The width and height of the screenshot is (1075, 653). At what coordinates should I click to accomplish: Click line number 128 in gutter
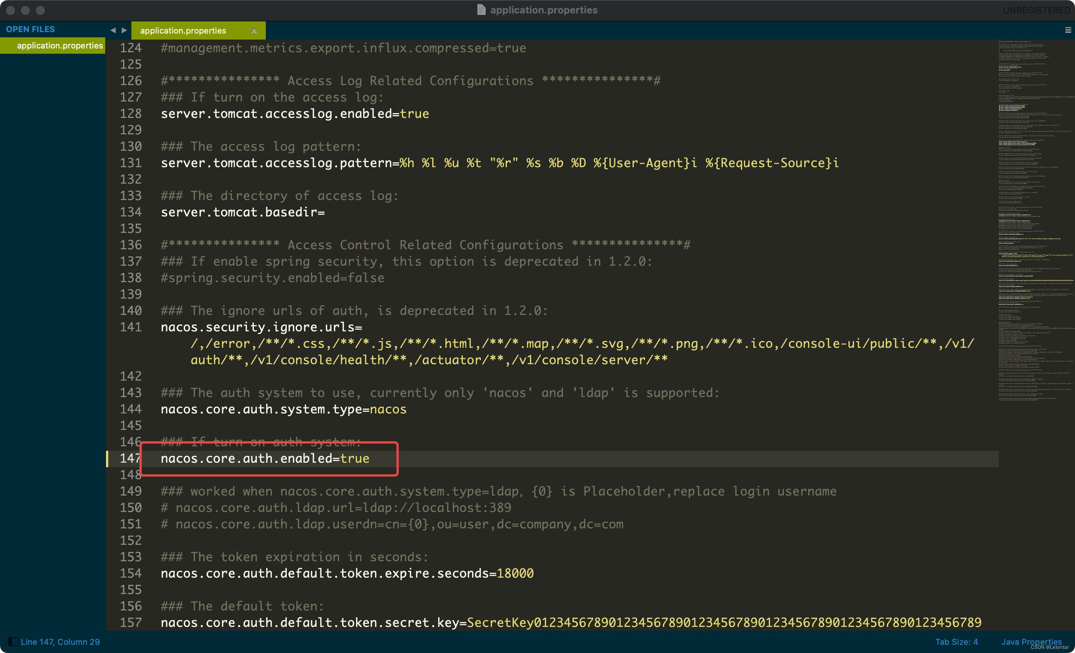click(131, 114)
